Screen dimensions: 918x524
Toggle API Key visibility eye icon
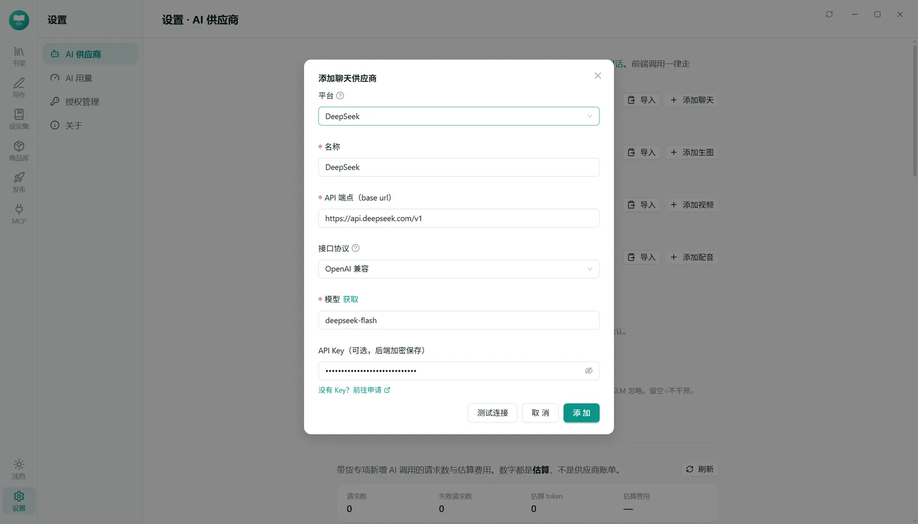coord(589,371)
